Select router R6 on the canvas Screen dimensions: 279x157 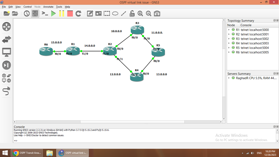[46, 51]
